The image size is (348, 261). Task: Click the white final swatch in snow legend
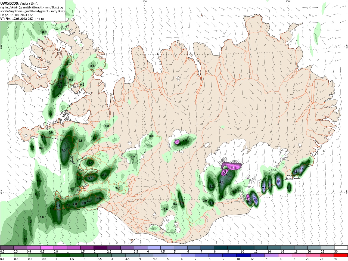coord(341,248)
